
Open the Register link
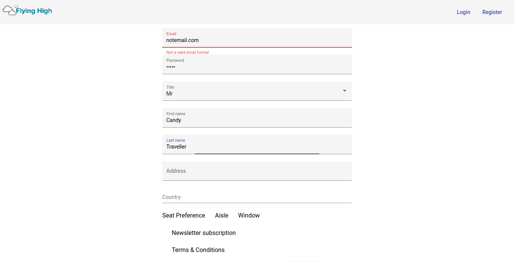pyautogui.click(x=492, y=12)
